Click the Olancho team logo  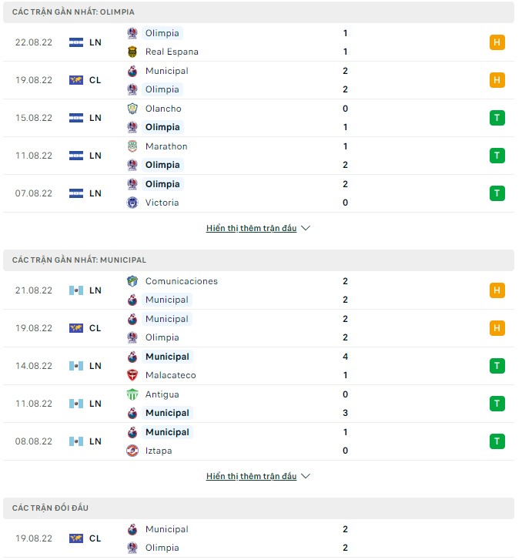(x=132, y=109)
